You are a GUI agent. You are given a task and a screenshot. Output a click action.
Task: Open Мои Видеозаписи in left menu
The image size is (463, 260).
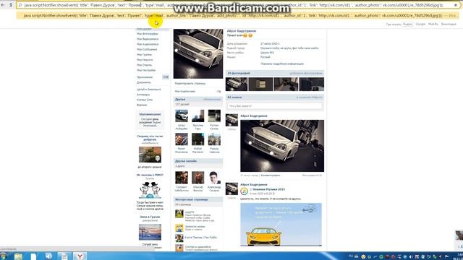(x=148, y=39)
